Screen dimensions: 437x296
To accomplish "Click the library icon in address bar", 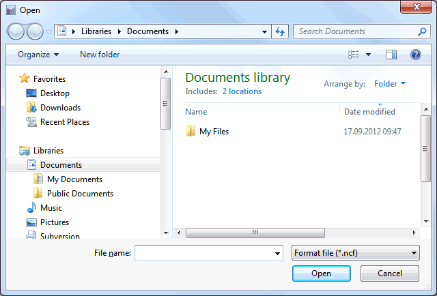I will tap(62, 31).
